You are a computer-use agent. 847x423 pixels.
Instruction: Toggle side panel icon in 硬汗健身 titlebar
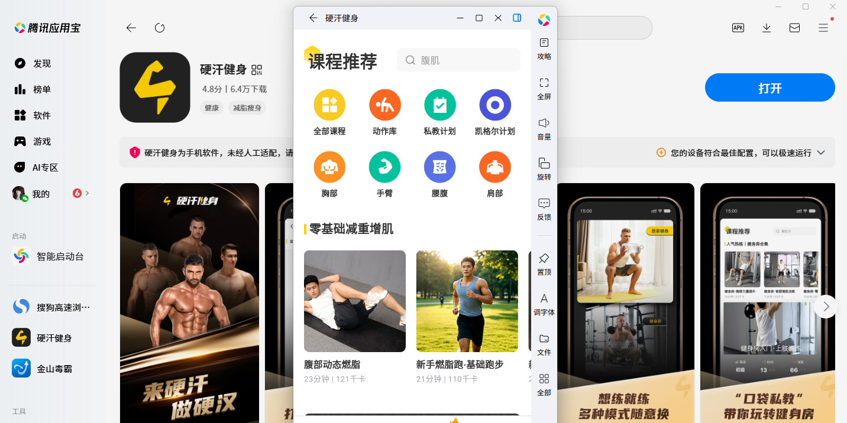517,18
